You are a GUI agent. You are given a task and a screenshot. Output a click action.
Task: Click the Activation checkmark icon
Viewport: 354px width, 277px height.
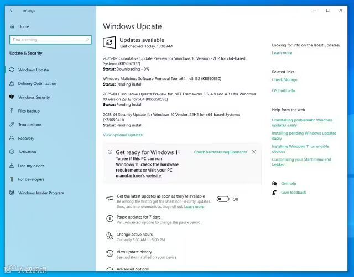tap(12, 152)
